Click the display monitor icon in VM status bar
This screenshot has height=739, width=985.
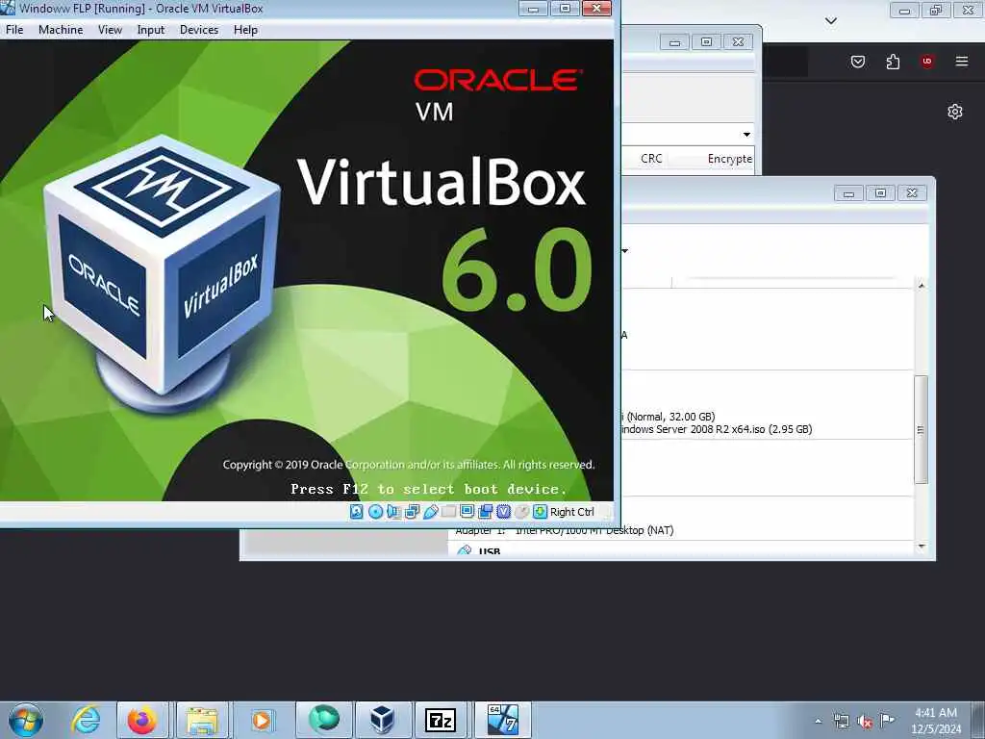tap(467, 511)
